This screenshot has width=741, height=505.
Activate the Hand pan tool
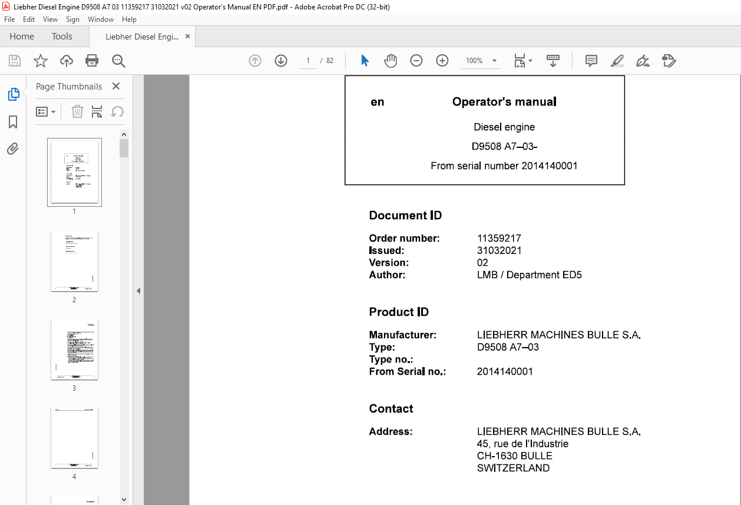391,61
